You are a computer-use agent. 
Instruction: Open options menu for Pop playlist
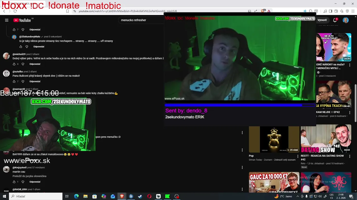(298, 156)
